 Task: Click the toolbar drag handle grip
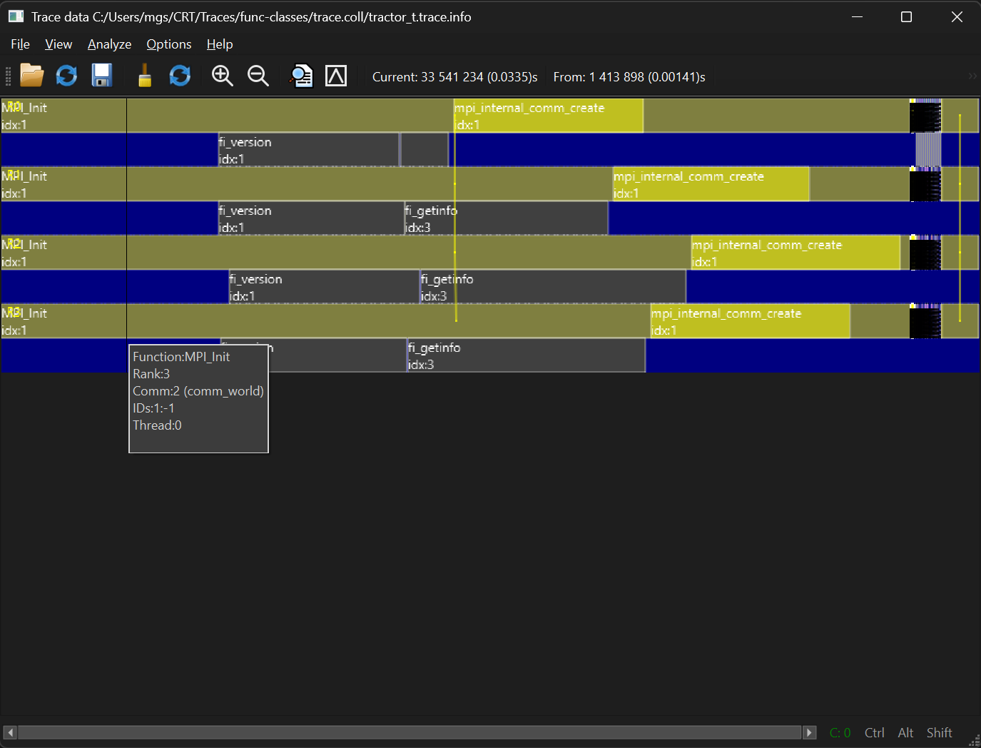(x=8, y=76)
